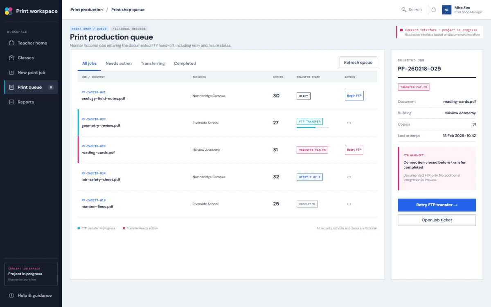The width and height of the screenshot is (491, 307).
Task: Click lab-safety-sheet.pdf file name
Action: click(101, 180)
